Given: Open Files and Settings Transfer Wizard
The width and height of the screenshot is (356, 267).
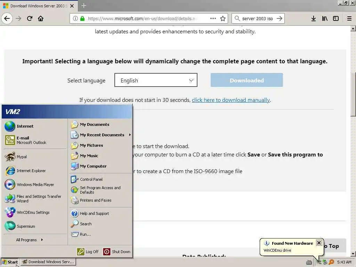Looking at the screenshot, I should pos(35,199).
